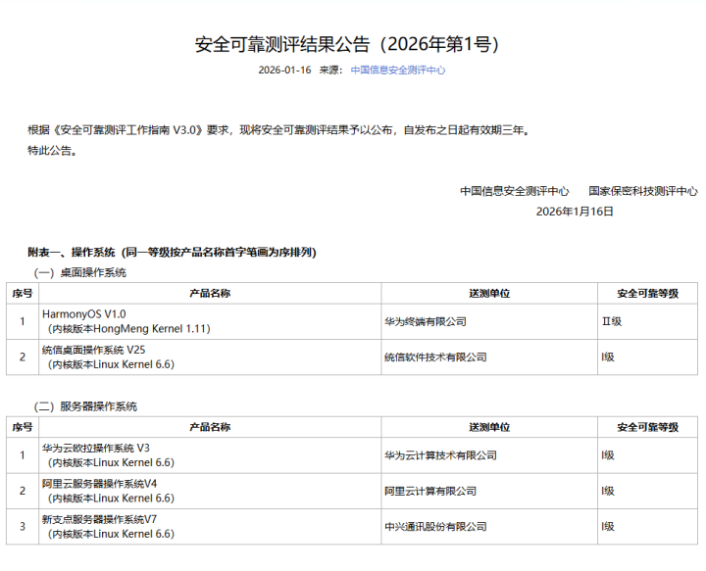Click the Ⅰ级 rating for 新支点服务器操作系统

pos(647,527)
